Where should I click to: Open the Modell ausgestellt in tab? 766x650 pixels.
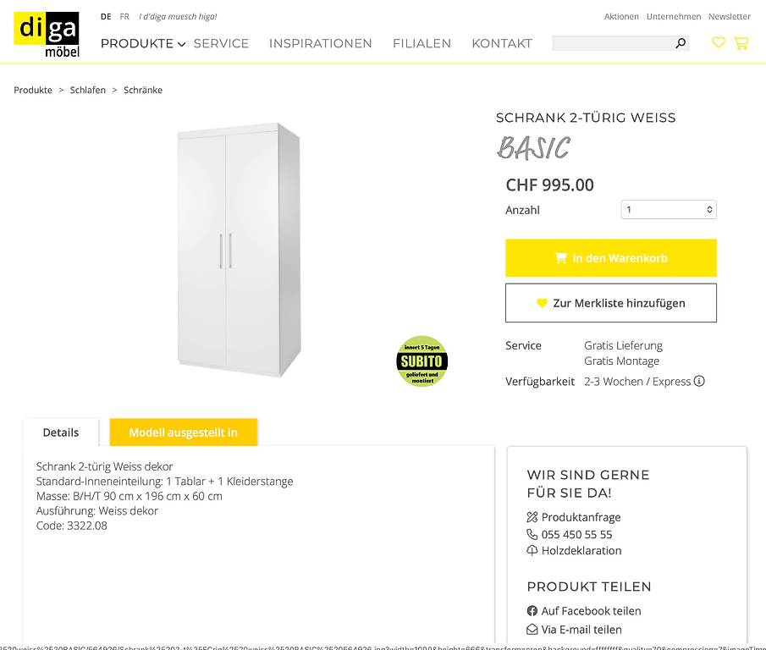183,432
